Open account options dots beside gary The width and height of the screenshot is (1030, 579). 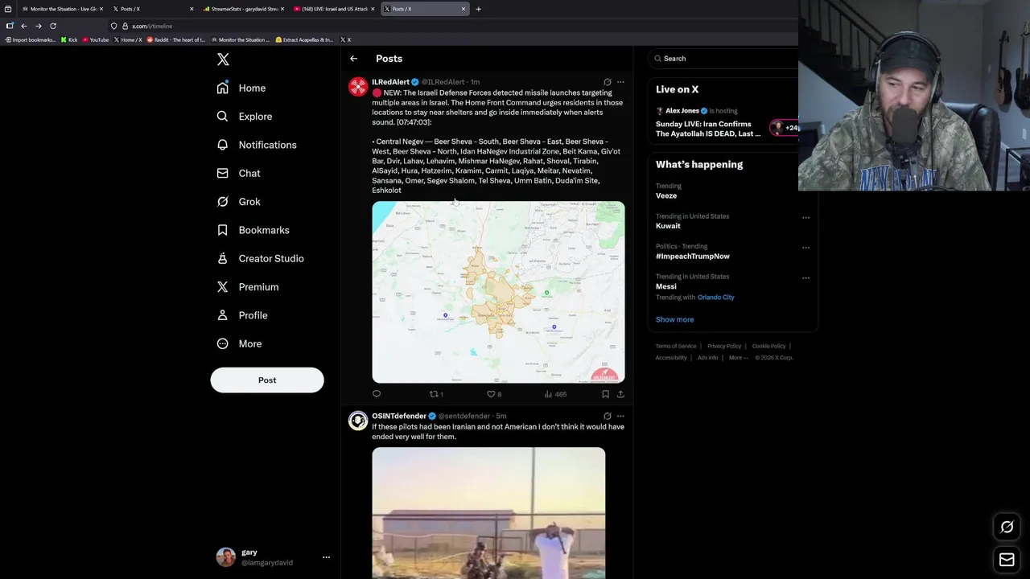[326, 556]
